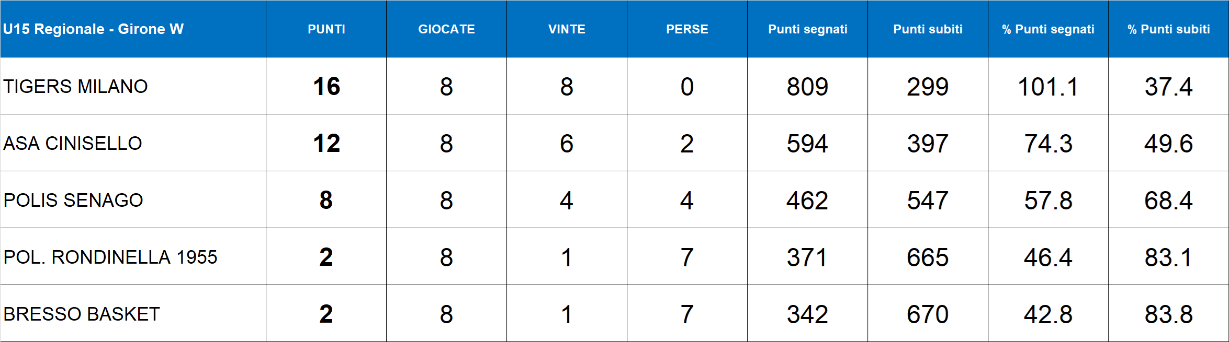This screenshot has height=342, width=1229.
Task: Click the ASA CINISELLO team name
Action: coord(73,143)
